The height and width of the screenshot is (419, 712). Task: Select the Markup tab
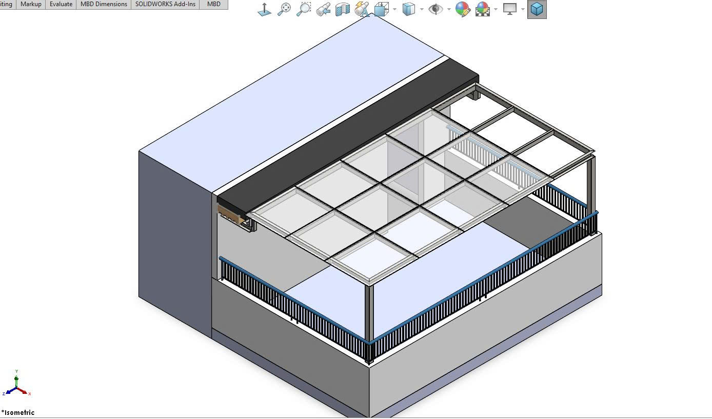tap(31, 4)
